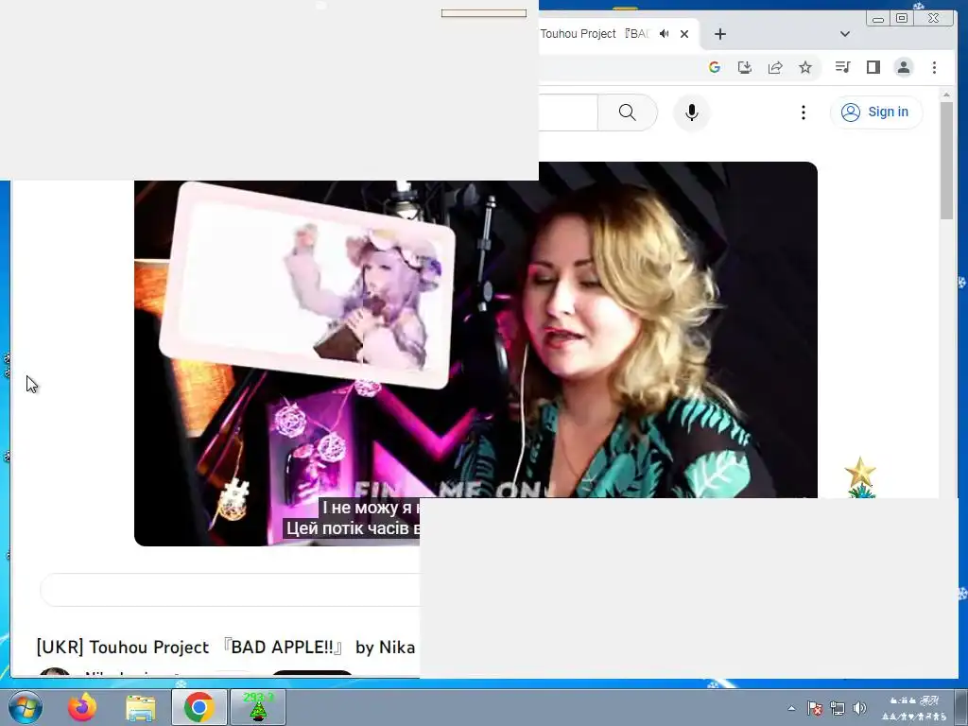968x726 pixels.
Task: Click the YouTube search input field
Action: pos(568,112)
